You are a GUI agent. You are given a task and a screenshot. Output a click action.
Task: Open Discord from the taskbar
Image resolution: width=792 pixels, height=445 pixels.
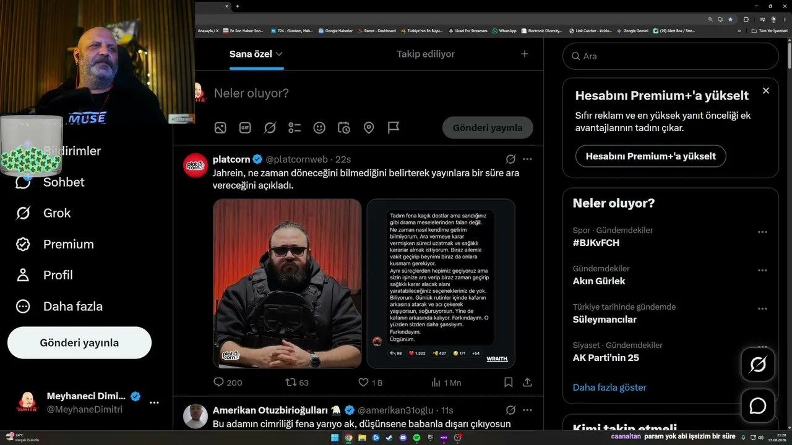[x=403, y=438]
